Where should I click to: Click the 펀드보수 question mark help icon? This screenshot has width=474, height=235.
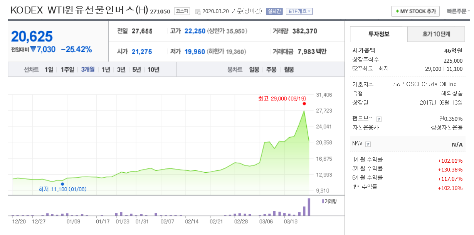pyautogui.click(x=379, y=119)
